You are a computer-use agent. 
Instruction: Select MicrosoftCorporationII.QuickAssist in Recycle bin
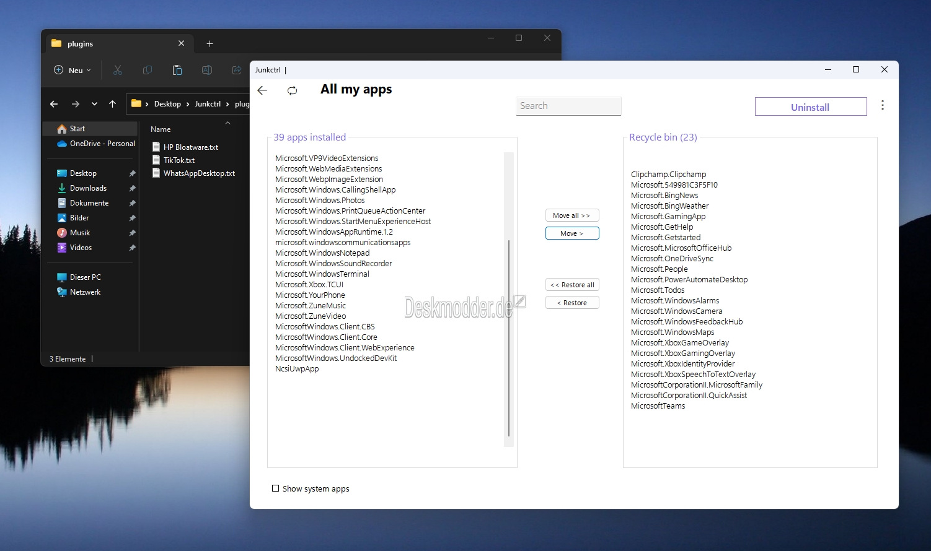click(689, 396)
